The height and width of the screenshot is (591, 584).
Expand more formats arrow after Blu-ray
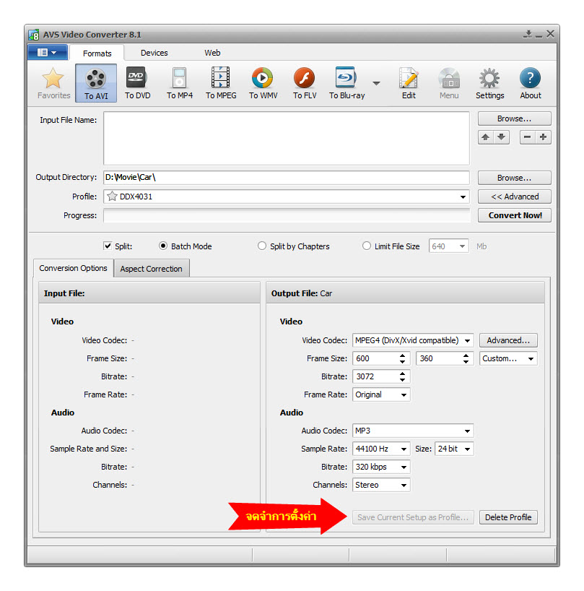point(376,83)
